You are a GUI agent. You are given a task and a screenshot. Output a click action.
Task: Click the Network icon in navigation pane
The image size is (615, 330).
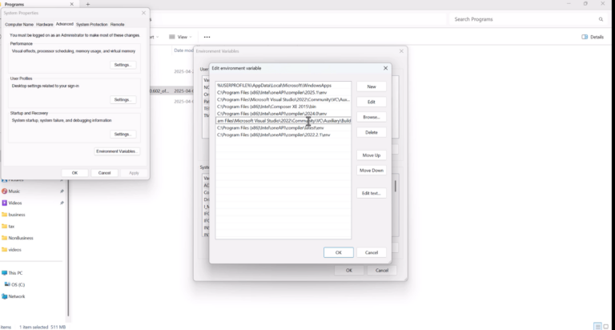pos(5,296)
